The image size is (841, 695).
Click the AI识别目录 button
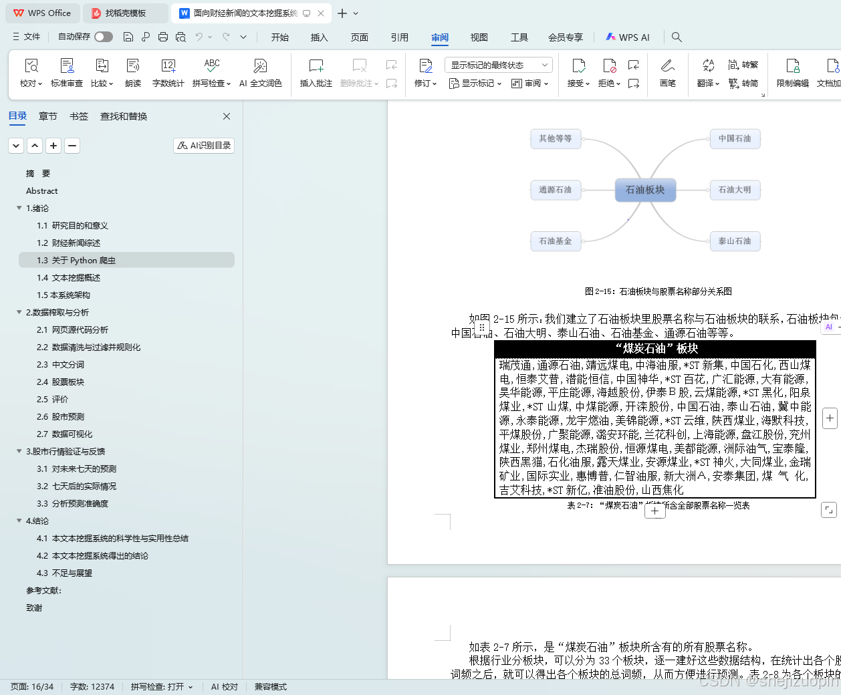(x=204, y=145)
